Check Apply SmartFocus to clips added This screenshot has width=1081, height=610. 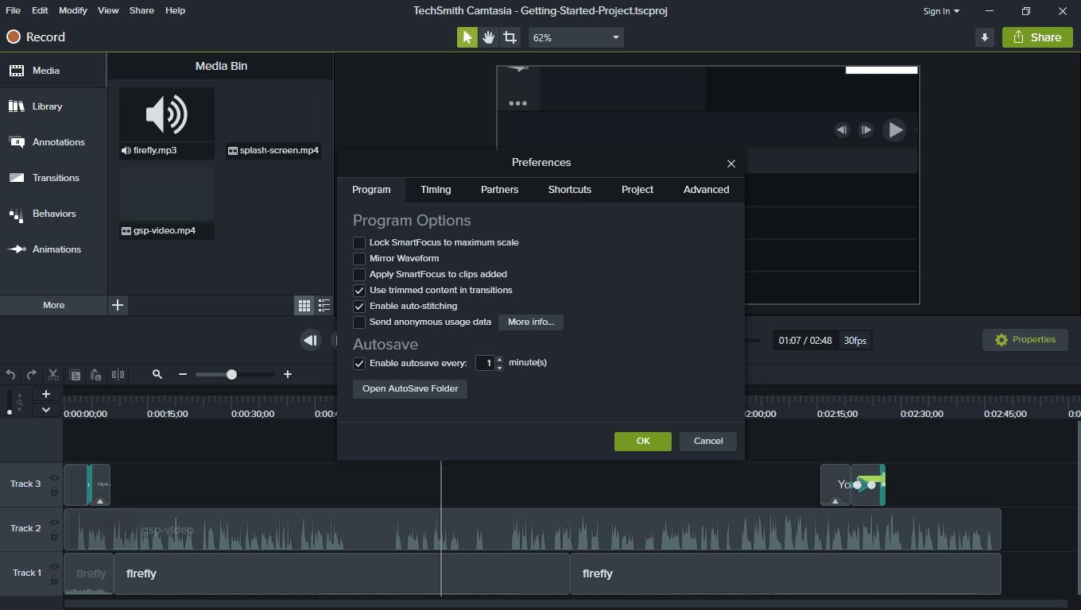pos(359,274)
